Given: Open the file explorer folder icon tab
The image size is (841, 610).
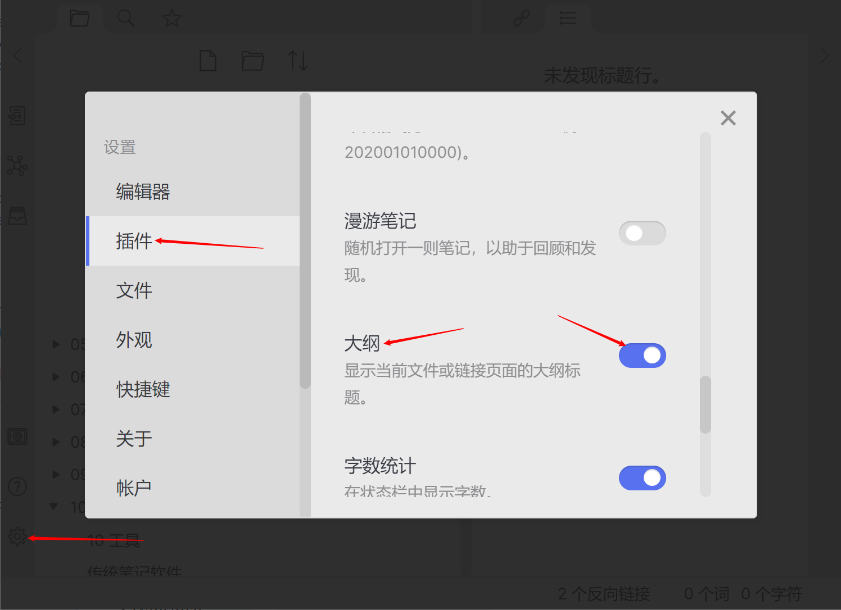Looking at the screenshot, I should pyautogui.click(x=79, y=19).
